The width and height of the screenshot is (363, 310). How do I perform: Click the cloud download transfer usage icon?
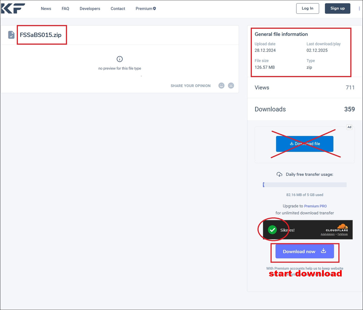pyautogui.click(x=279, y=174)
